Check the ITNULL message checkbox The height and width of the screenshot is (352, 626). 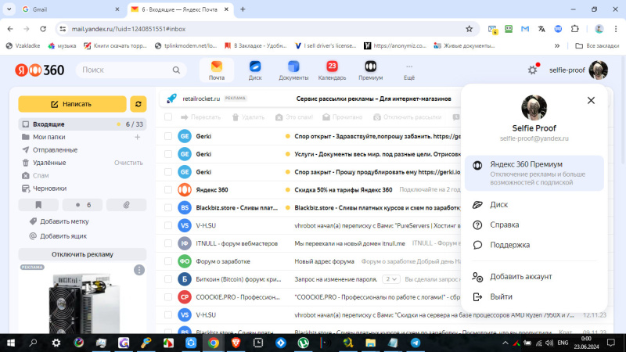pyautogui.click(x=168, y=243)
